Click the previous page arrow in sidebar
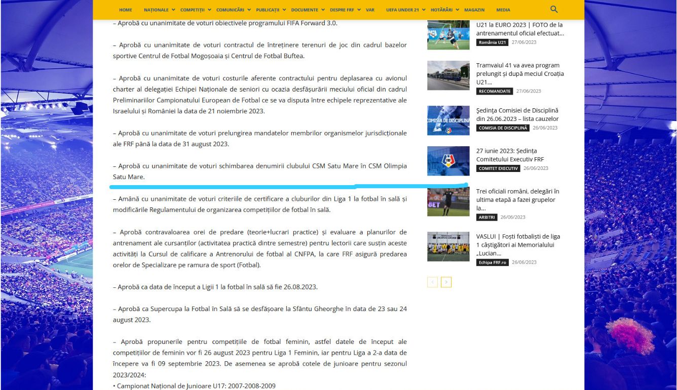 click(432, 282)
